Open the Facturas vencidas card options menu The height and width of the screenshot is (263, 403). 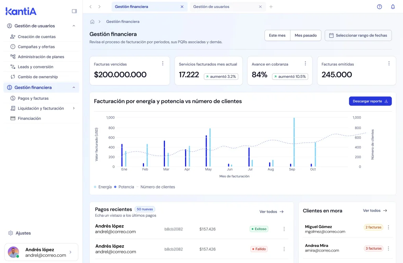[x=163, y=64]
